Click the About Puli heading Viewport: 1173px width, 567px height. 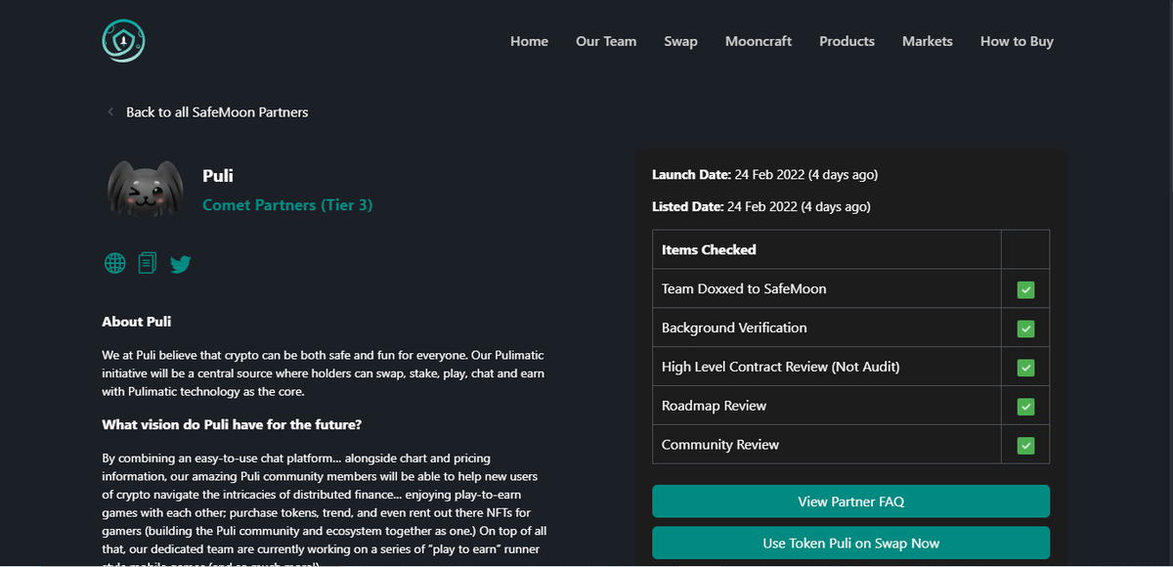(137, 322)
